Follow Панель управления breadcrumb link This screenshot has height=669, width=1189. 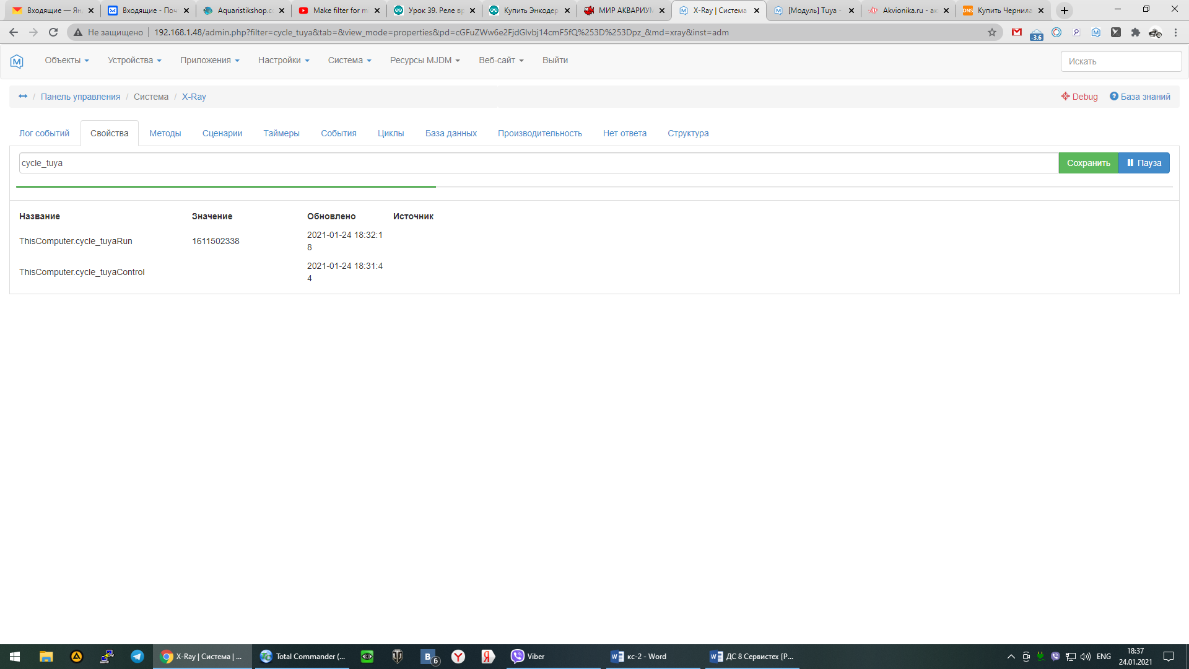[x=81, y=97]
